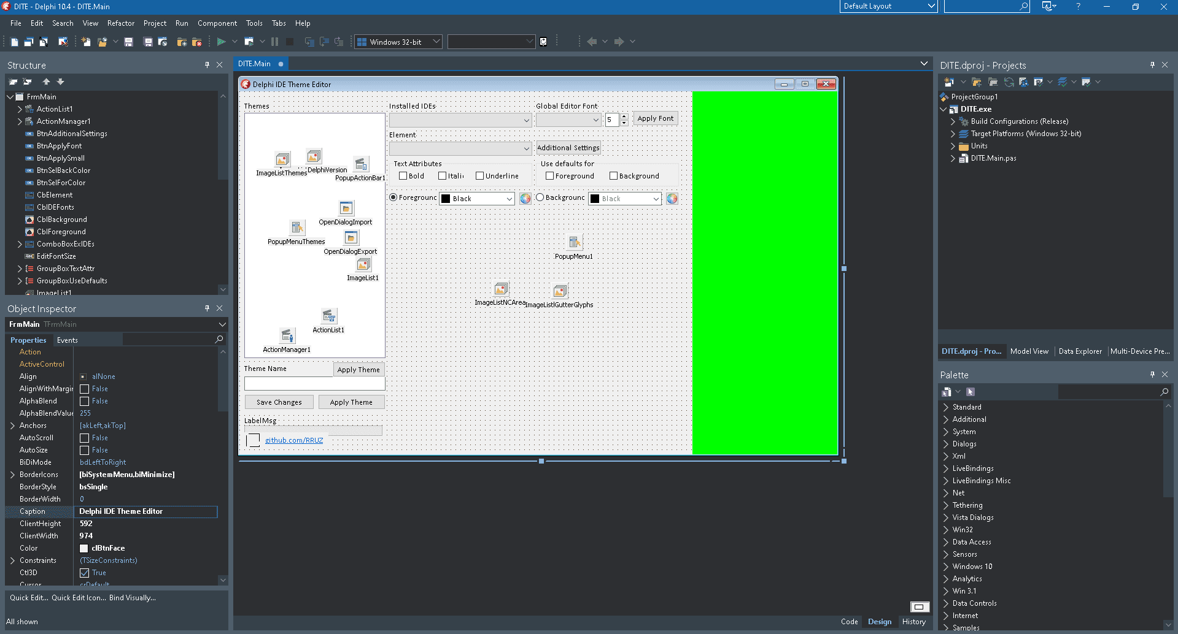Click the Quick Edit... link
Viewport: 1178px width, 634px height.
coord(28,598)
